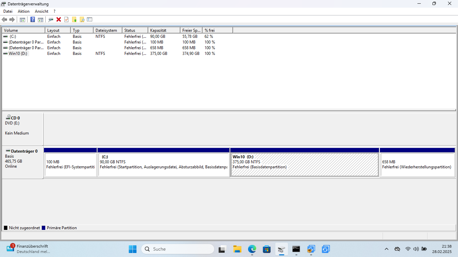458x257 pixels.
Task: Sort by the Status column header
Action: pos(135,30)
